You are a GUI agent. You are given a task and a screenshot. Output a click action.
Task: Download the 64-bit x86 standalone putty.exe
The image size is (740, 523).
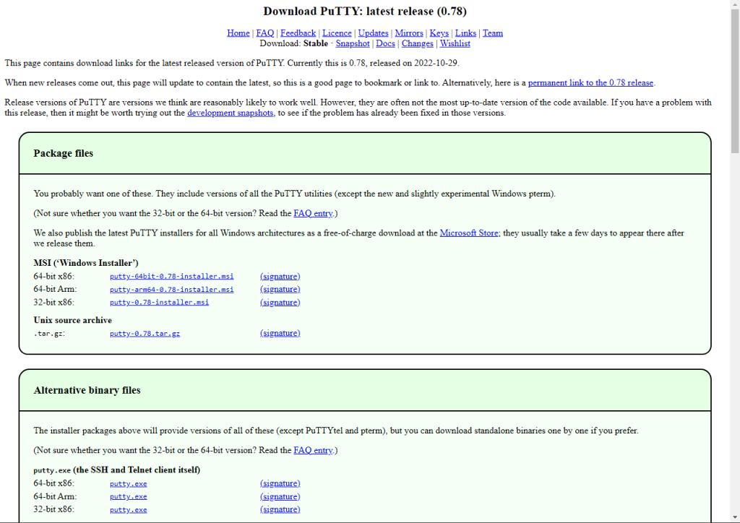(129, 484)
